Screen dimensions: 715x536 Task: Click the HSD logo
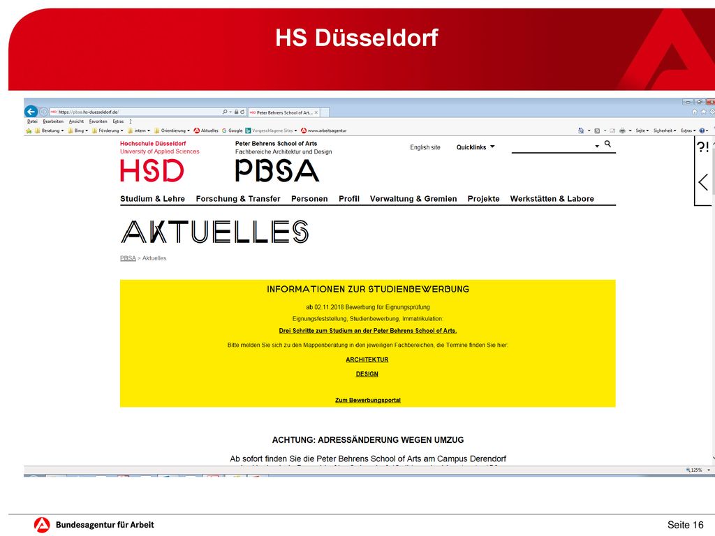click(152, 171)
